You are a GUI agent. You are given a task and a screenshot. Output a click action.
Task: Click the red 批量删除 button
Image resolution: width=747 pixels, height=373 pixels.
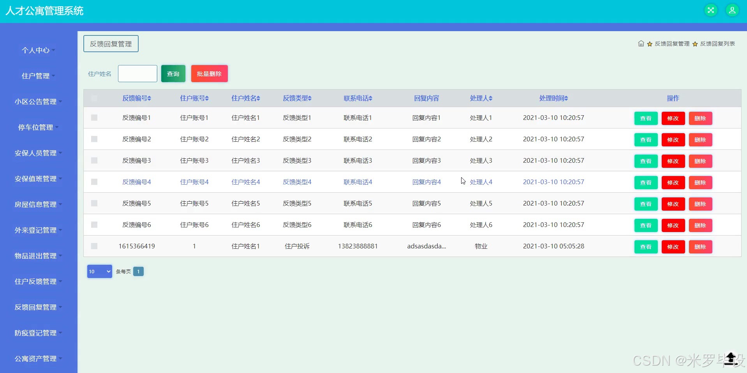(x=210, y=74)
